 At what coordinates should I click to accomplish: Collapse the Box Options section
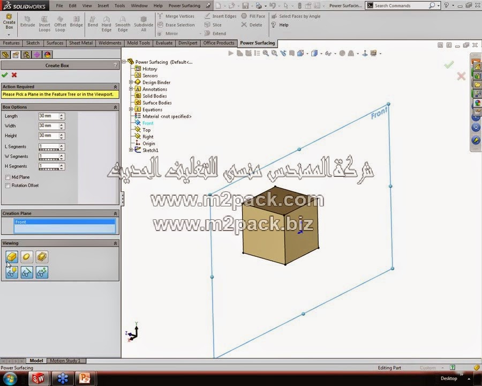pos(115,107)
